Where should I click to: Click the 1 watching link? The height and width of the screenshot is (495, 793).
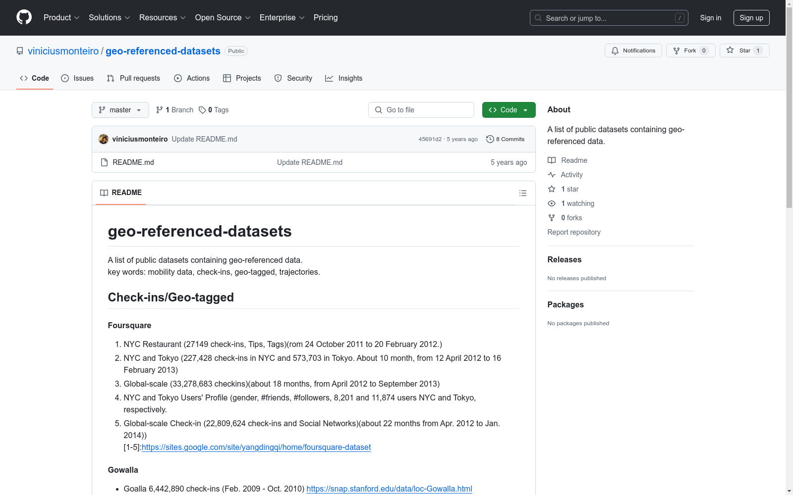pyautogui.click(x=578, y=203)
